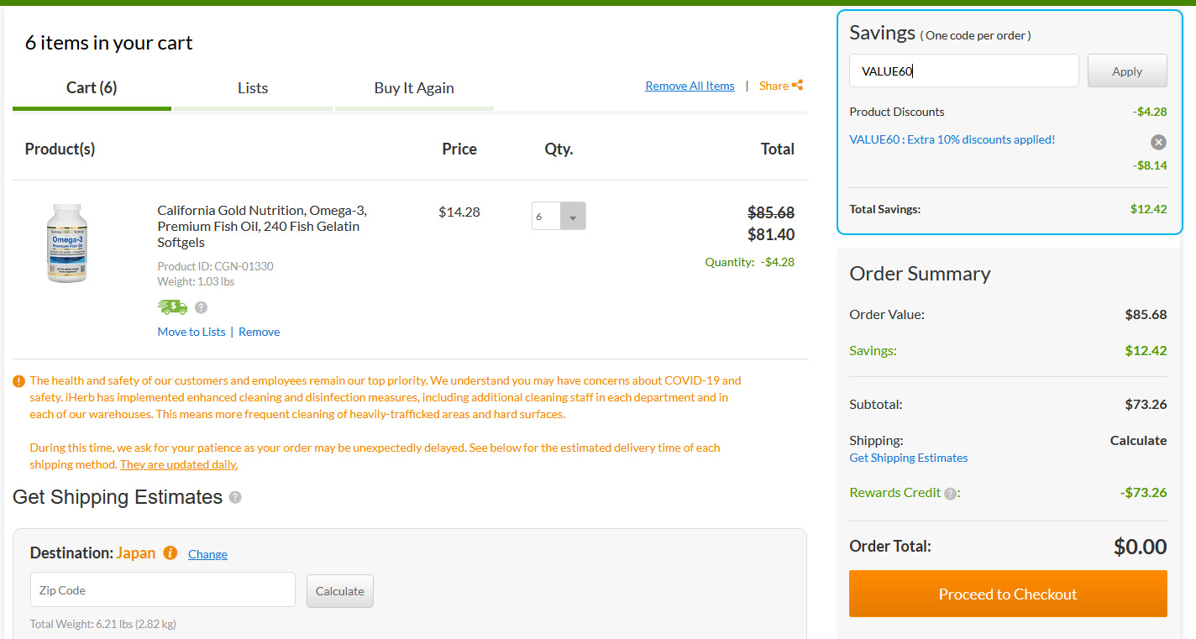Click the 'They are updated daily.' link
Viewport: 1196px width, 639px height.
179,464
